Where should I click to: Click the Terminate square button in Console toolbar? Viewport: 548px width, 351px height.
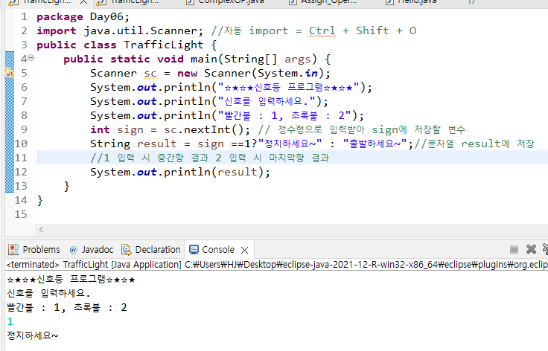(514, 249)
